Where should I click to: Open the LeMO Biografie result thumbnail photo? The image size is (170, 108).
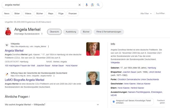coord(93,78)
